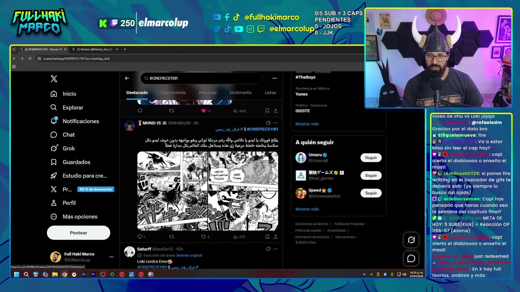This screenshot has width=520, height=292.
Task: Click the Chrome back navigation arrow
Action: pyautogui.click(x=14, y=58)
